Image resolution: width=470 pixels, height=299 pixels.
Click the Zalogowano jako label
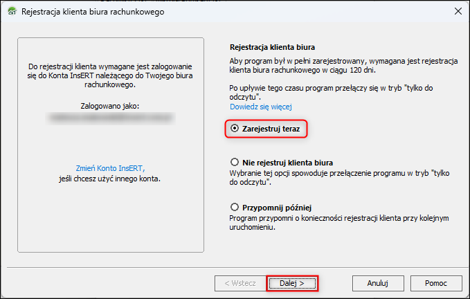tap(110, 106)
